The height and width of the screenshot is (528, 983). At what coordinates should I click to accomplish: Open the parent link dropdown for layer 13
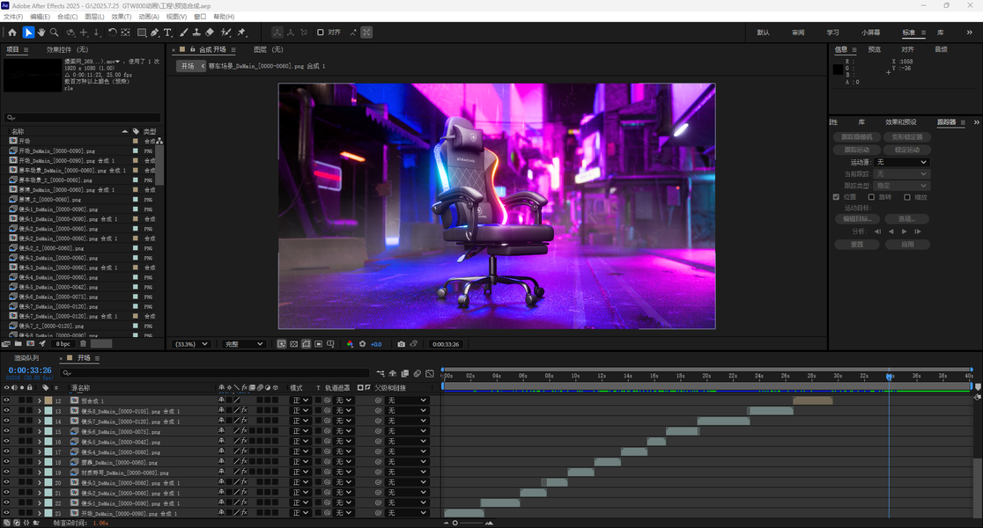pyautogui.click(x=406, y=411)
